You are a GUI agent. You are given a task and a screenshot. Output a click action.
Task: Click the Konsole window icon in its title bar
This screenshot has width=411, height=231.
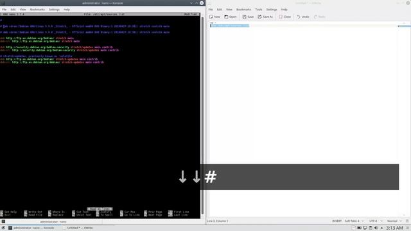coord(3,3)
